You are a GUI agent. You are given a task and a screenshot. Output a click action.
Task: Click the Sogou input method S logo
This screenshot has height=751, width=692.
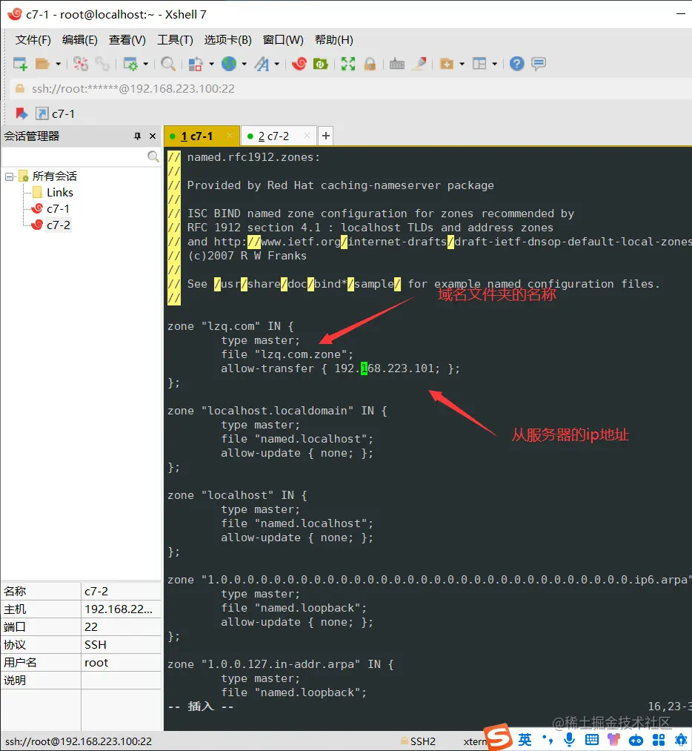point(498,737)
